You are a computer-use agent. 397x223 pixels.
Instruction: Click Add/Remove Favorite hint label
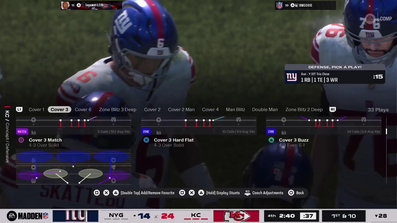(147, 193)
